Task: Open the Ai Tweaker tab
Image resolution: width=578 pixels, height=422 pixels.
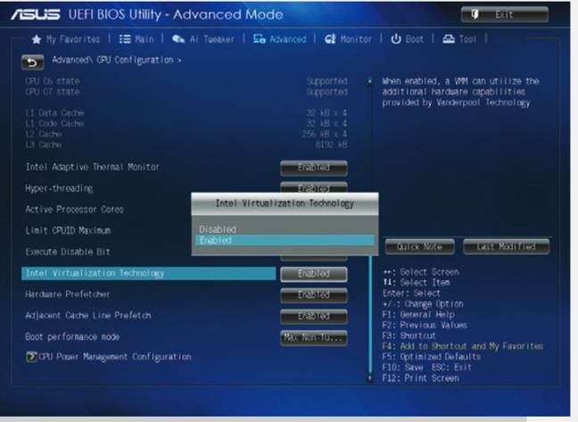Action: [203, 39]
